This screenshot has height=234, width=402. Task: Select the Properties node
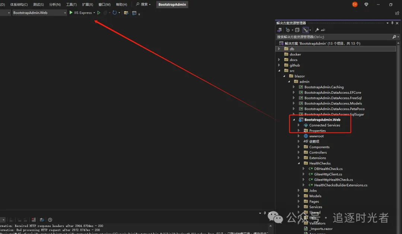(x=318, y=131)
